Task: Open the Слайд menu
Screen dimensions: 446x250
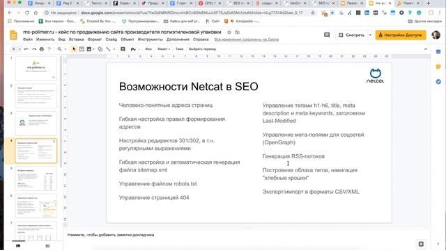Action: click(x=111, y=40)
